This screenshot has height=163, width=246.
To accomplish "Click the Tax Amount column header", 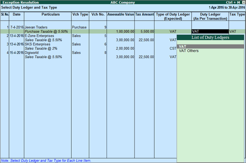I will pyautogui.click(x=144, y=14).
